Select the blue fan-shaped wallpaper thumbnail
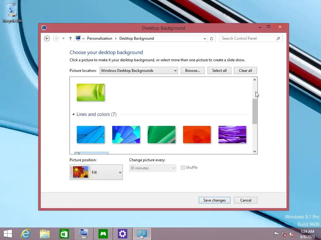321x240 pixels. pyautogui.click(x=126, y=134)
